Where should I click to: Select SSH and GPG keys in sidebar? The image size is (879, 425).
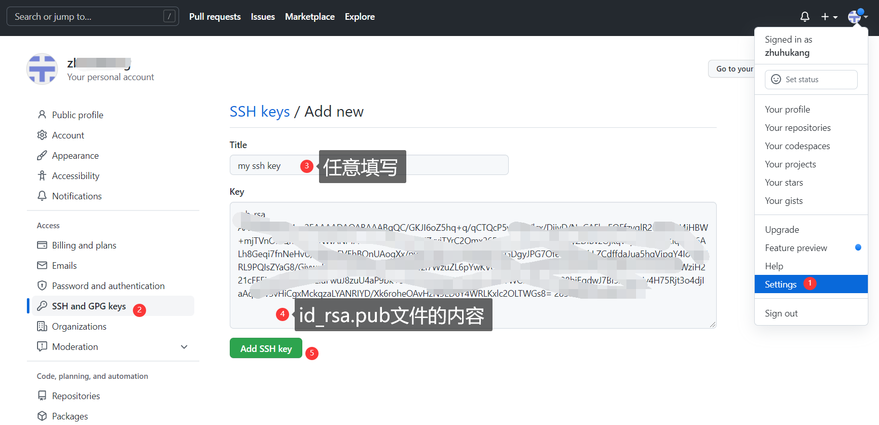[x=113, y=306]
